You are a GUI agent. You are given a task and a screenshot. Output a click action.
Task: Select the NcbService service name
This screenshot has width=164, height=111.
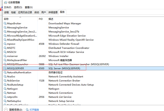13,81
